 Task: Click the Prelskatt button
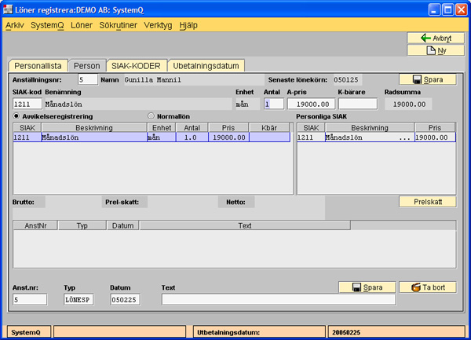click(426, 202)
